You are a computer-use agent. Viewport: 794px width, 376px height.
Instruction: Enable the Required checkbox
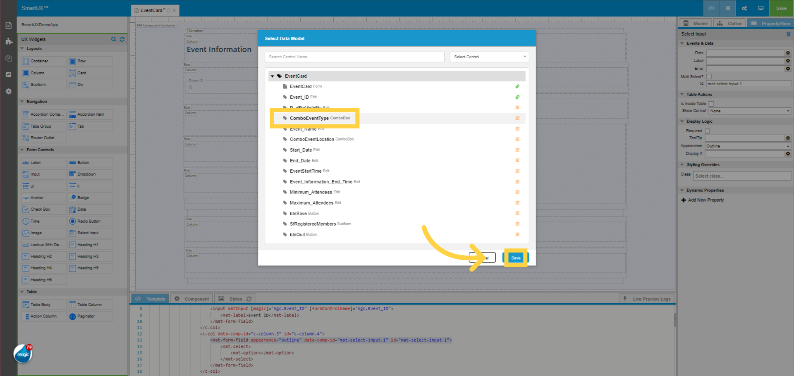708,131
